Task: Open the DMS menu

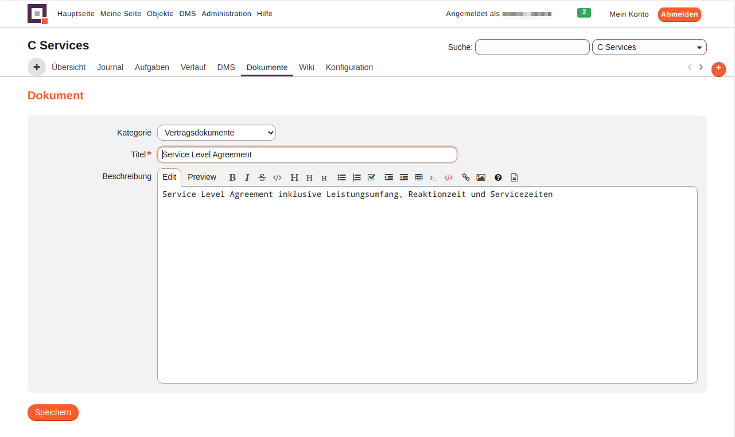Action: click(187, 13)
